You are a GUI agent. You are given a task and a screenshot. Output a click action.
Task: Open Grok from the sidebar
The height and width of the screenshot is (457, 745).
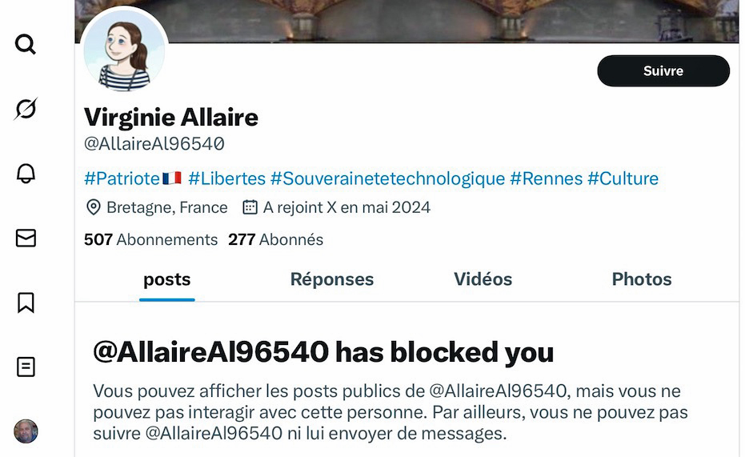[x=26, y=109]
